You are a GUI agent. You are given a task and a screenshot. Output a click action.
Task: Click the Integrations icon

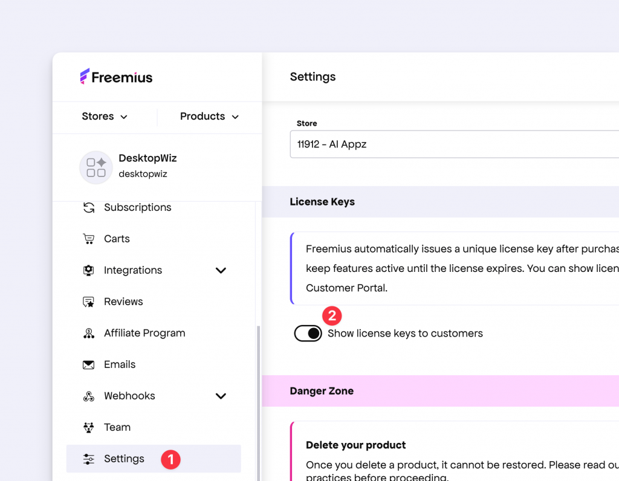(89, 270)
